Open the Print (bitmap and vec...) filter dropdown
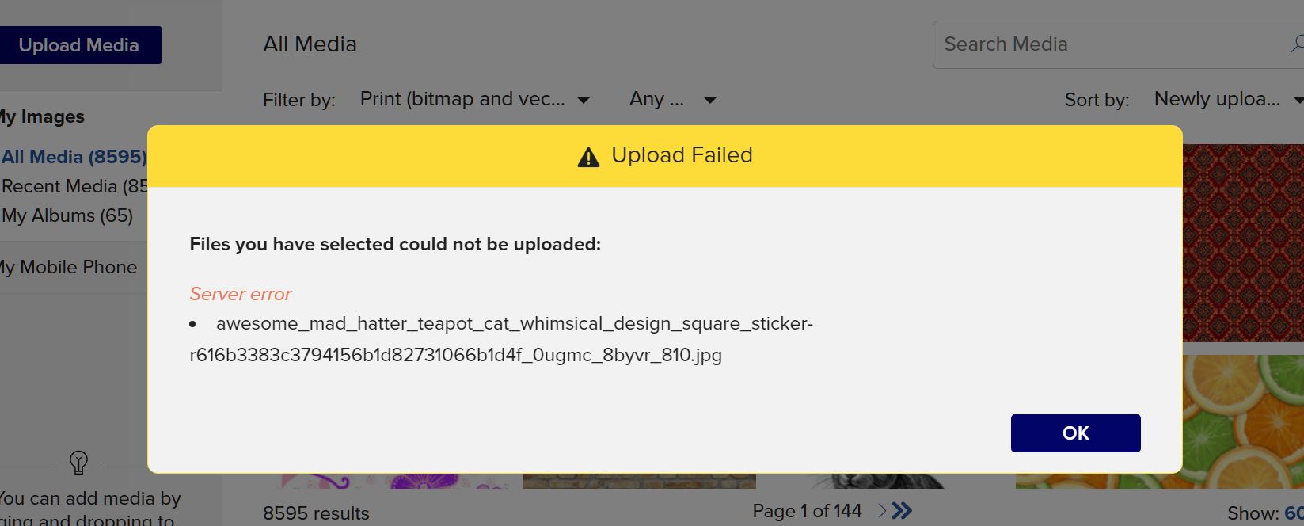Viewport: 1304px width, 526px height. pos(475,99)
